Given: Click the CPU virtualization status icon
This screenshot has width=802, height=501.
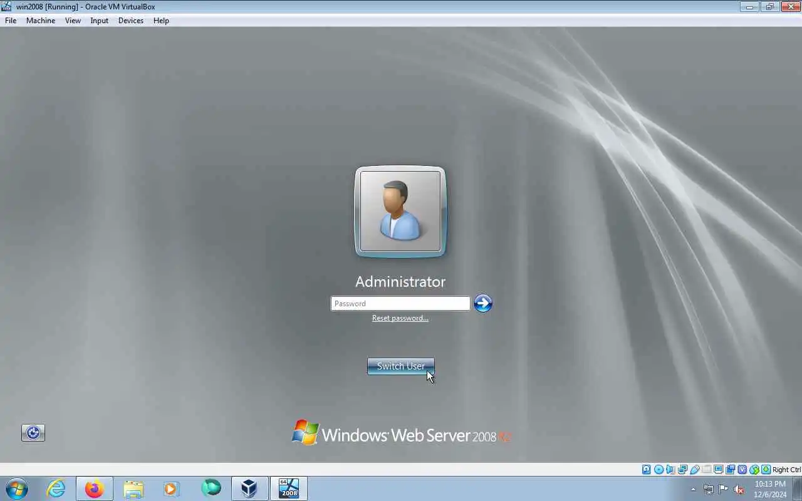Looking at the screenshot, I should point(742,470).
